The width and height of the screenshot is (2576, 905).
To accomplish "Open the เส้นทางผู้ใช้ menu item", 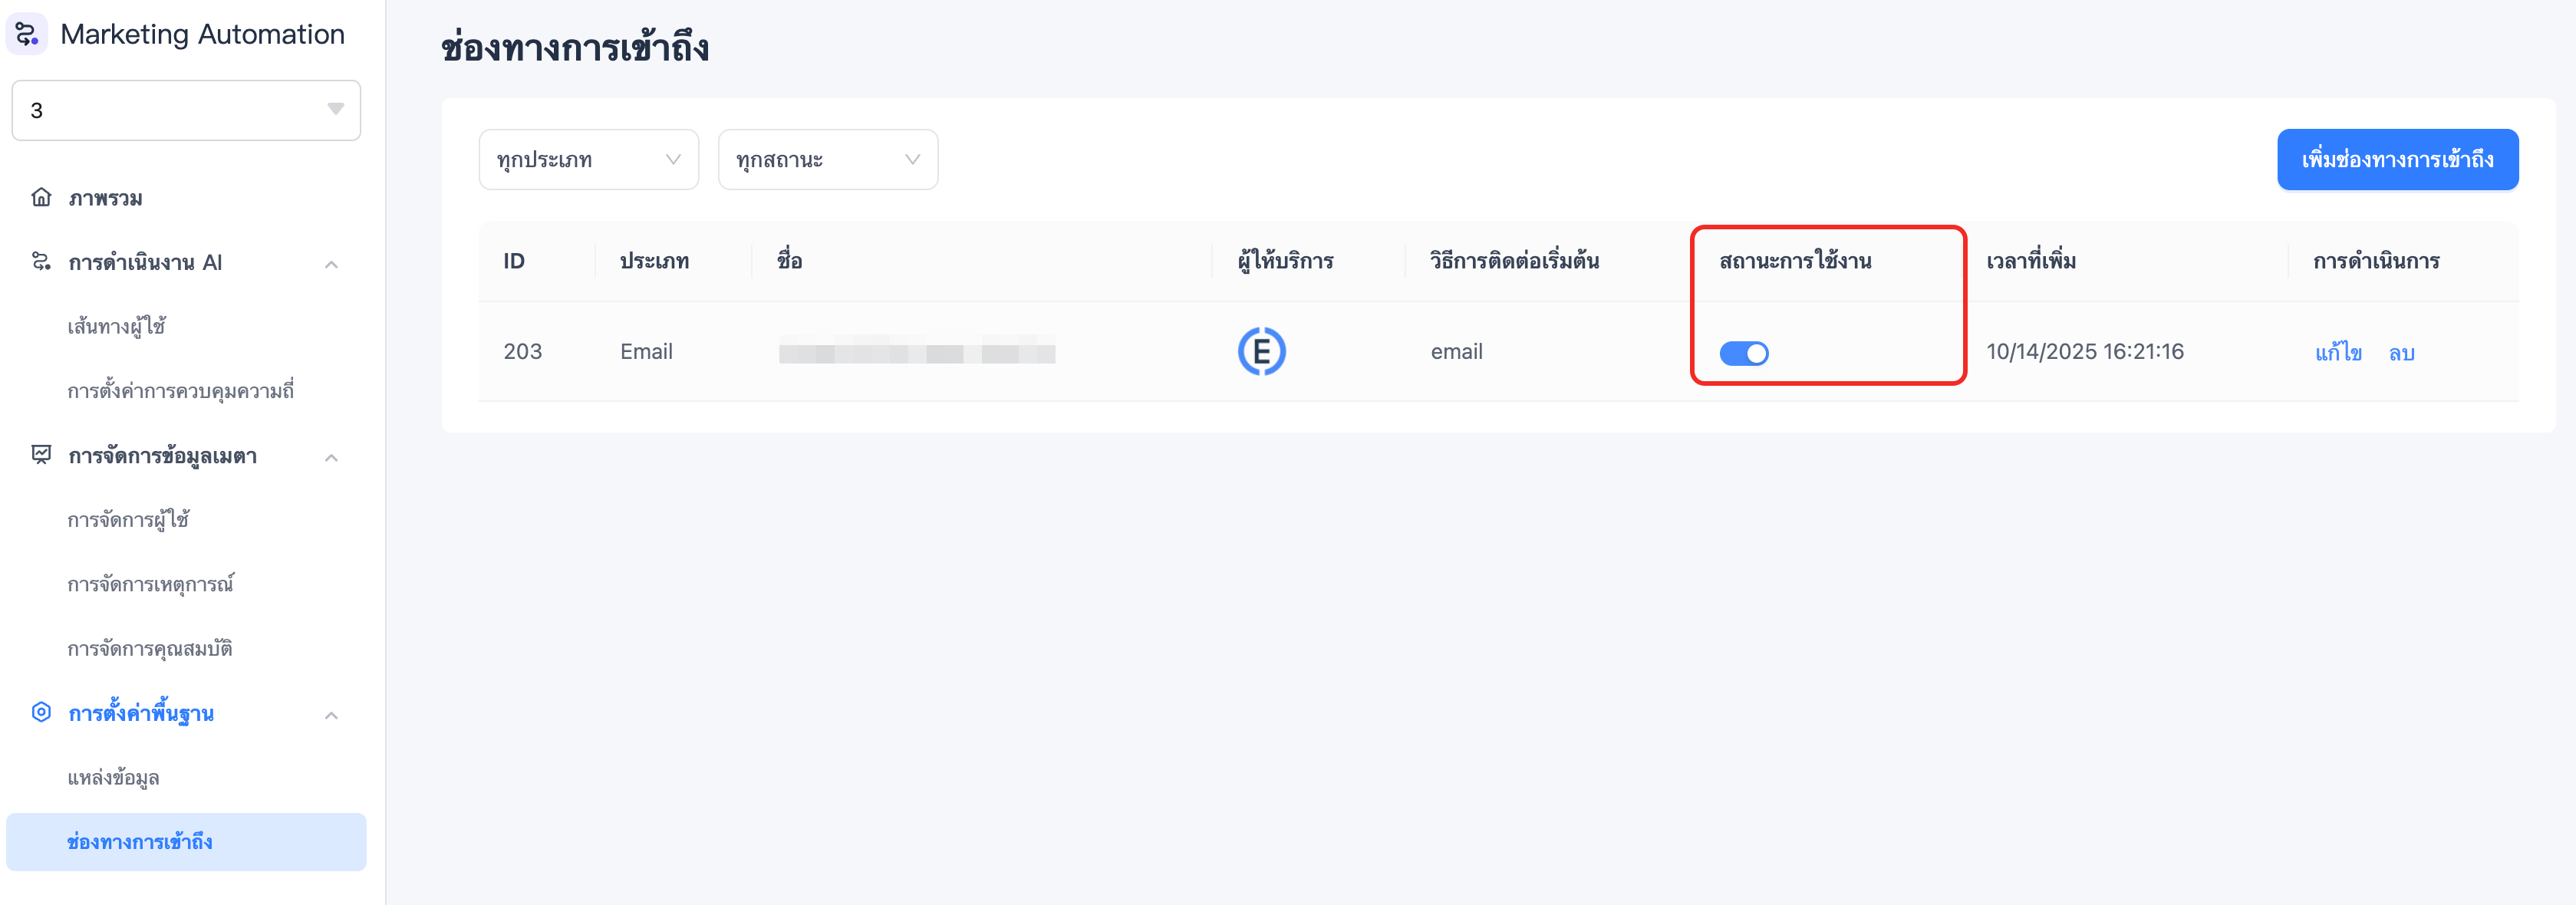I will pyautogui.click(x=117, y=326).
